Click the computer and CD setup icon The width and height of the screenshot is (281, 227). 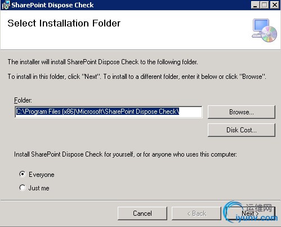264,30
